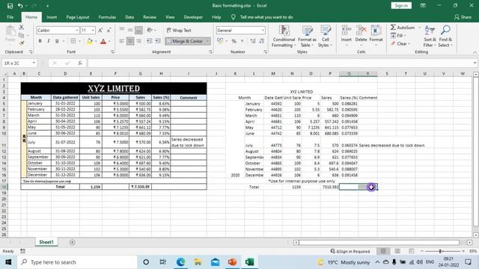Click the zoom slider handle in status bar
This screenshot has height=269, width=479.
click(x=440, y=251)
